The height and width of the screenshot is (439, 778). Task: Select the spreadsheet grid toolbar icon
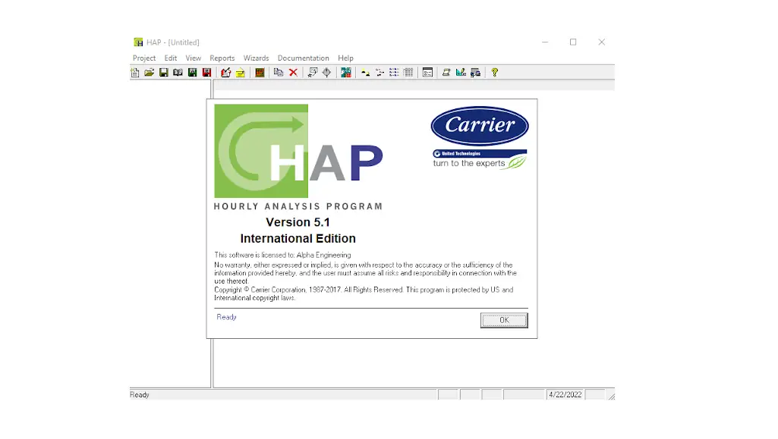[x=408, y=72]
